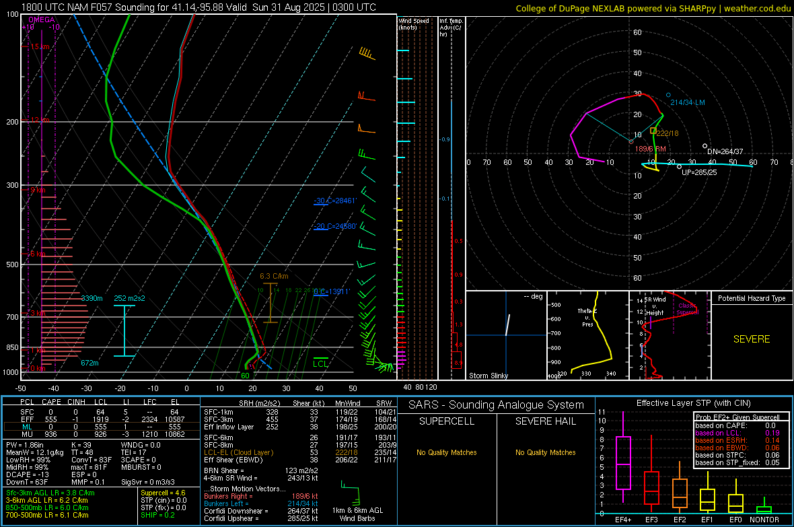794x527 pixels.
Task: Click 850-500mb LR = 6.0 C/km
Action: 47,507
